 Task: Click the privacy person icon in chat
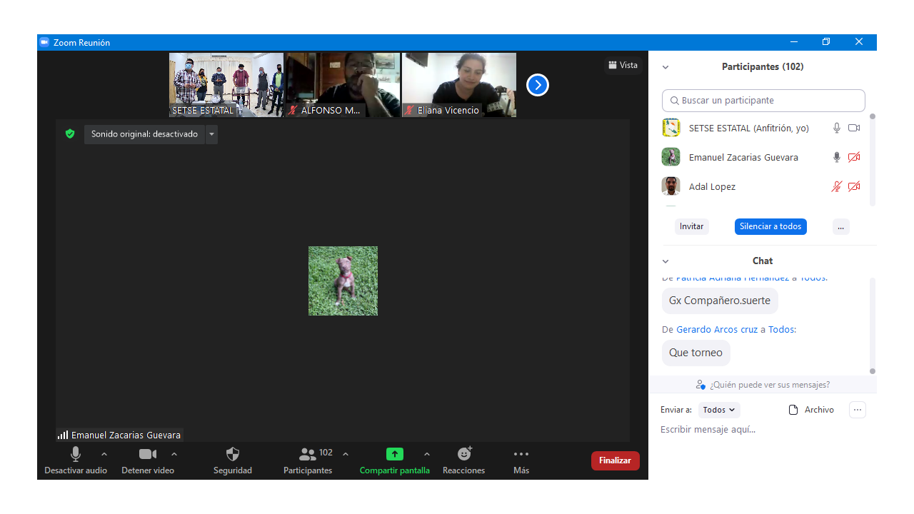coord(700,385)
